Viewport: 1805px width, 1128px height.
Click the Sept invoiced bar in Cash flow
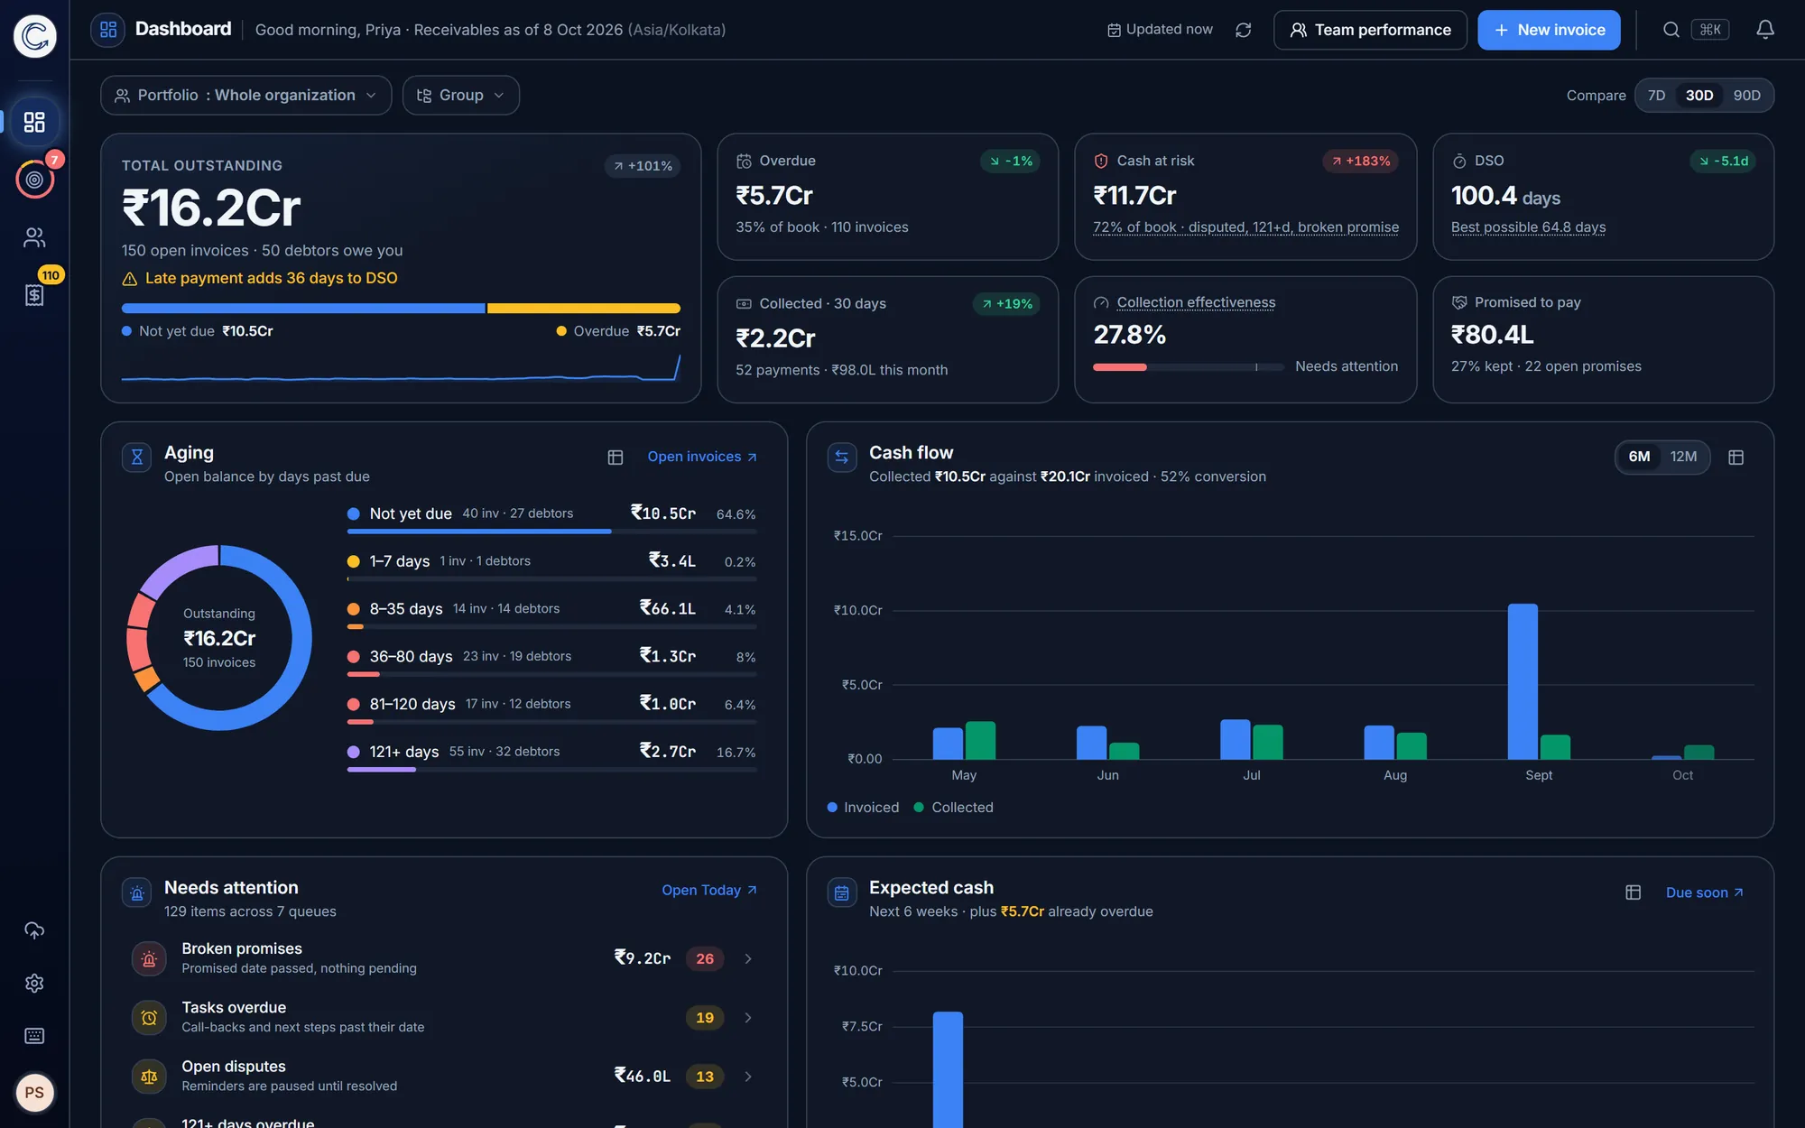[x=1523, y=681]
